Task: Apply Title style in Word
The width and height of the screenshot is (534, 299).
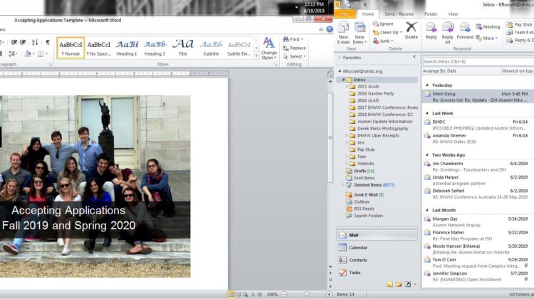Action: (183, 48)
